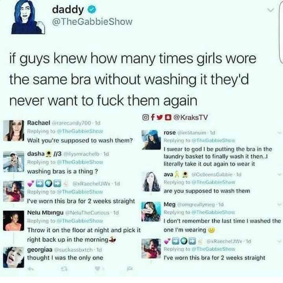Screen dimensions: 283x283
Task: Open rose's profile picture with blue hat
Action: click(151, 140)
